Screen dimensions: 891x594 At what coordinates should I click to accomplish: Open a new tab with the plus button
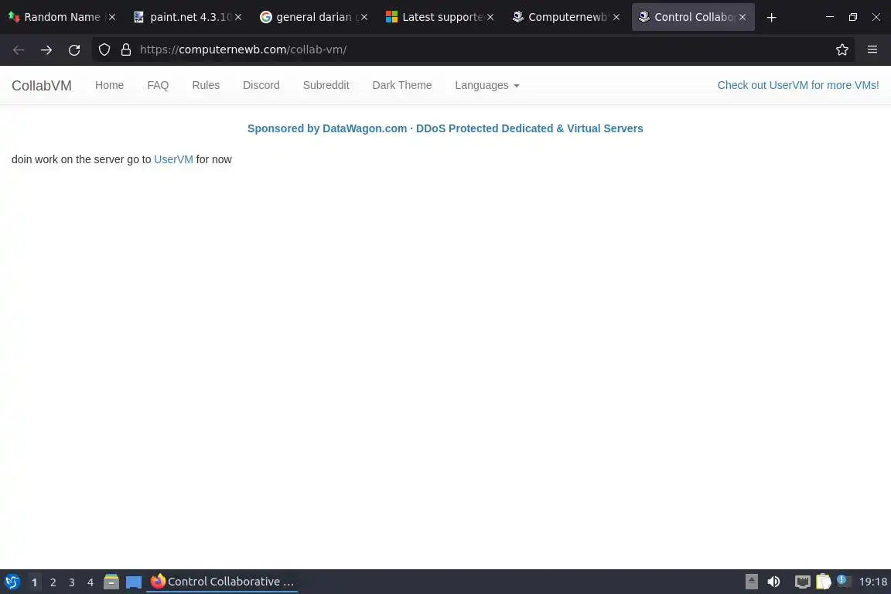coord(771,18)
